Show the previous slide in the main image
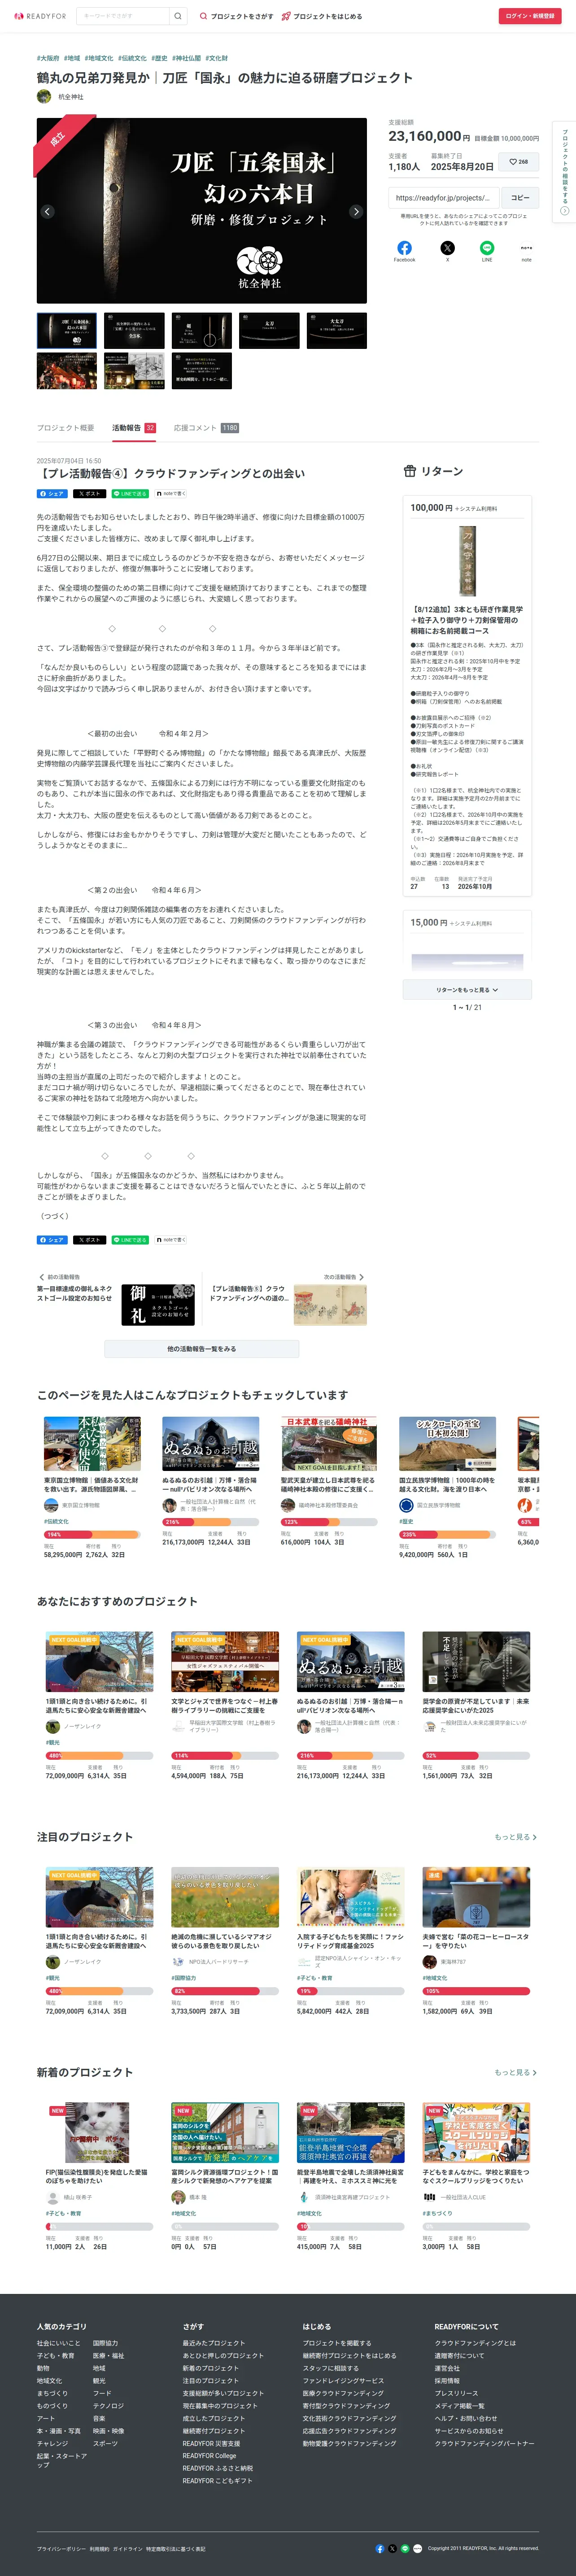576x2576 pixels. [47, 211]
